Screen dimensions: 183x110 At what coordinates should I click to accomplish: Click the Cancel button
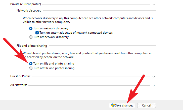[147, 105]
